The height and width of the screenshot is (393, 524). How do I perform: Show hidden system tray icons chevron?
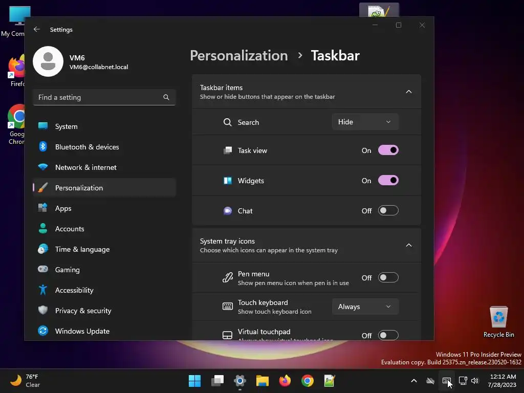(x=413, y=381)
